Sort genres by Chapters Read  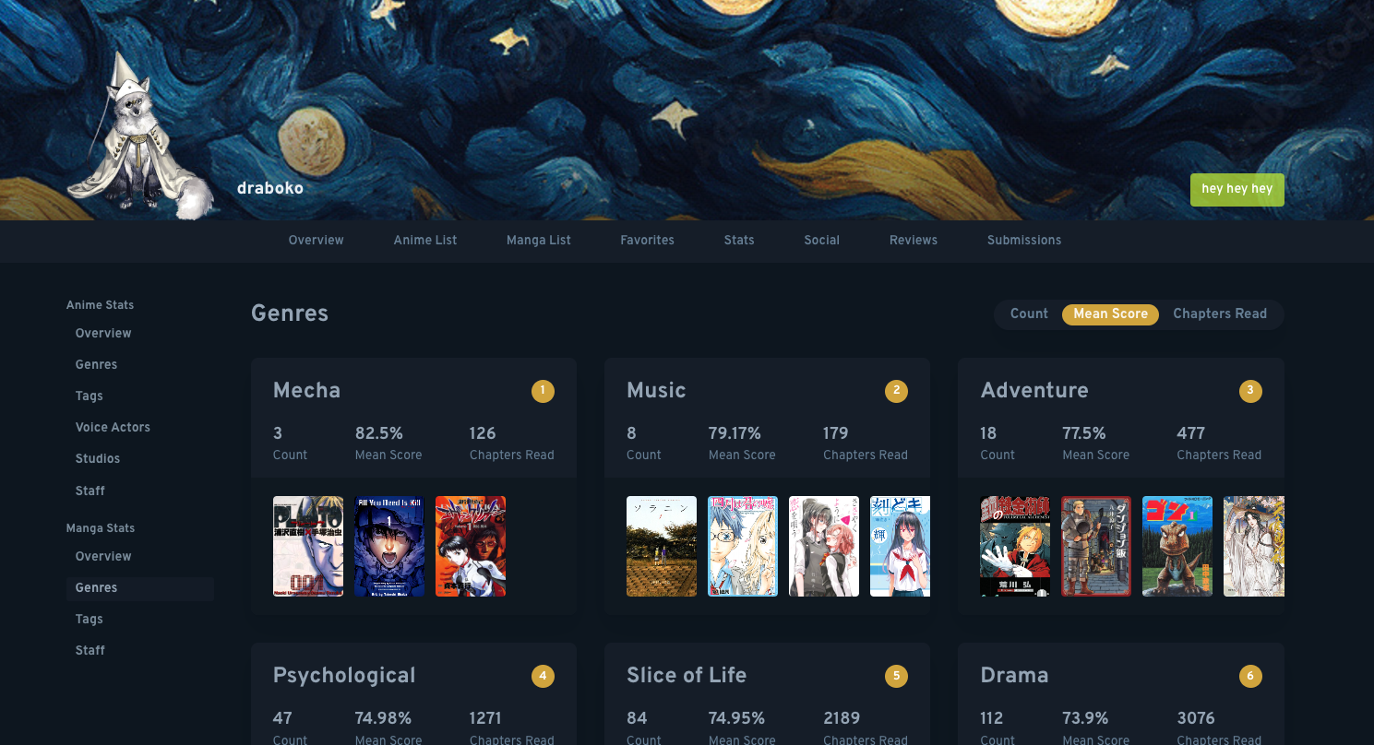pos(1220,313)
